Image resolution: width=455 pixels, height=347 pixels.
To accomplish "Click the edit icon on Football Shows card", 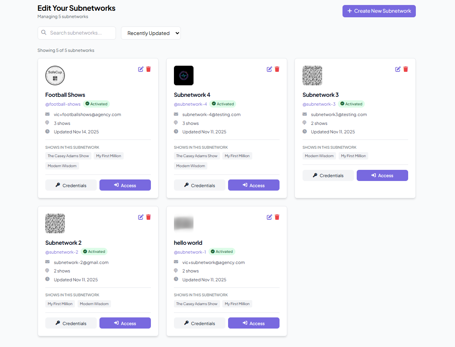I will [x=141, y=69].
